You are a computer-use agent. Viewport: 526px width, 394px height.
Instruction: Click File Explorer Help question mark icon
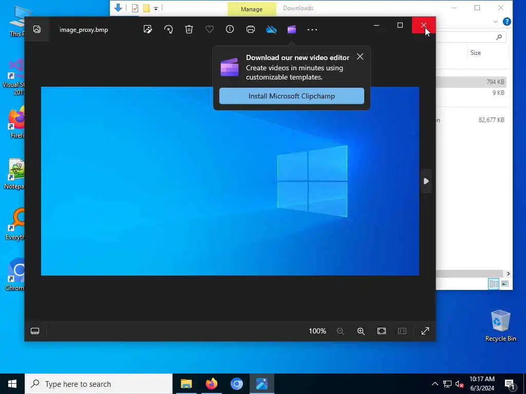[507, 22]
